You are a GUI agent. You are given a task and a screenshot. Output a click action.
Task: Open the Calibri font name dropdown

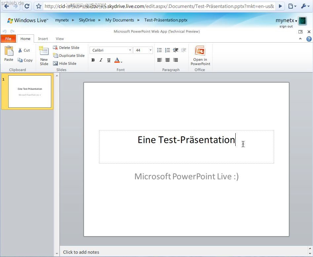[x=130, y=50]
